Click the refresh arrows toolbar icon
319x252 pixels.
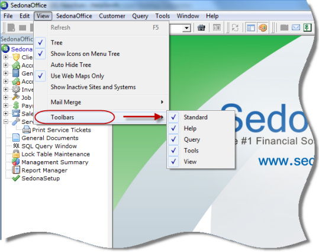(x=235, y=28)
